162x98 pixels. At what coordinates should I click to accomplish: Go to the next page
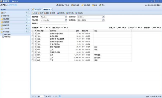tap(53, 96)
